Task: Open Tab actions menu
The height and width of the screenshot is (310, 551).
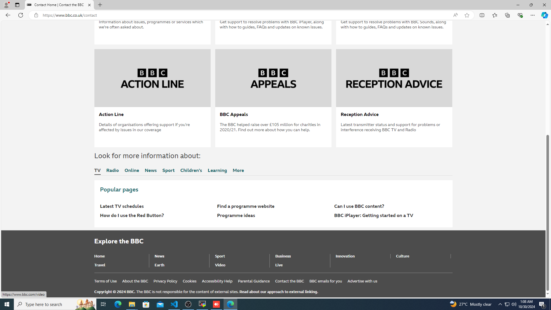Action: click(x=17, y=5)
